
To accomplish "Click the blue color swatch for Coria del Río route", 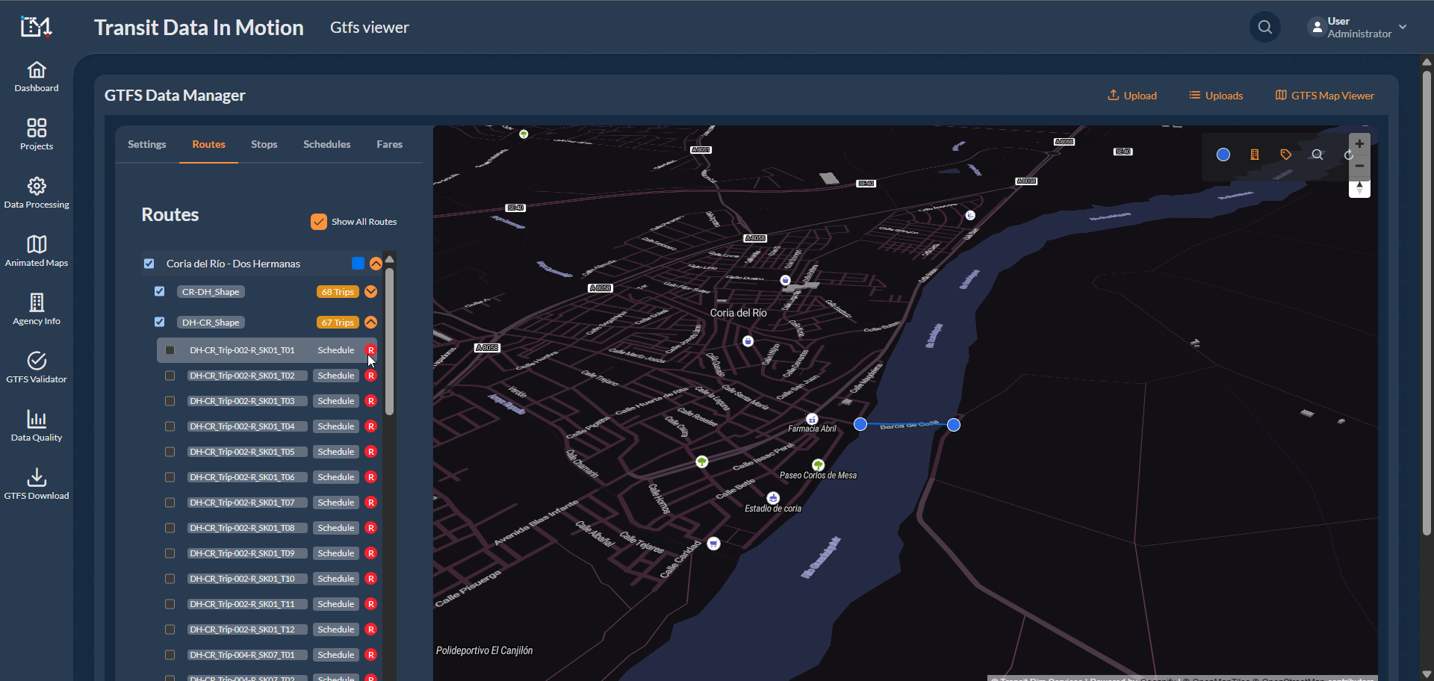I will point(358,264).
